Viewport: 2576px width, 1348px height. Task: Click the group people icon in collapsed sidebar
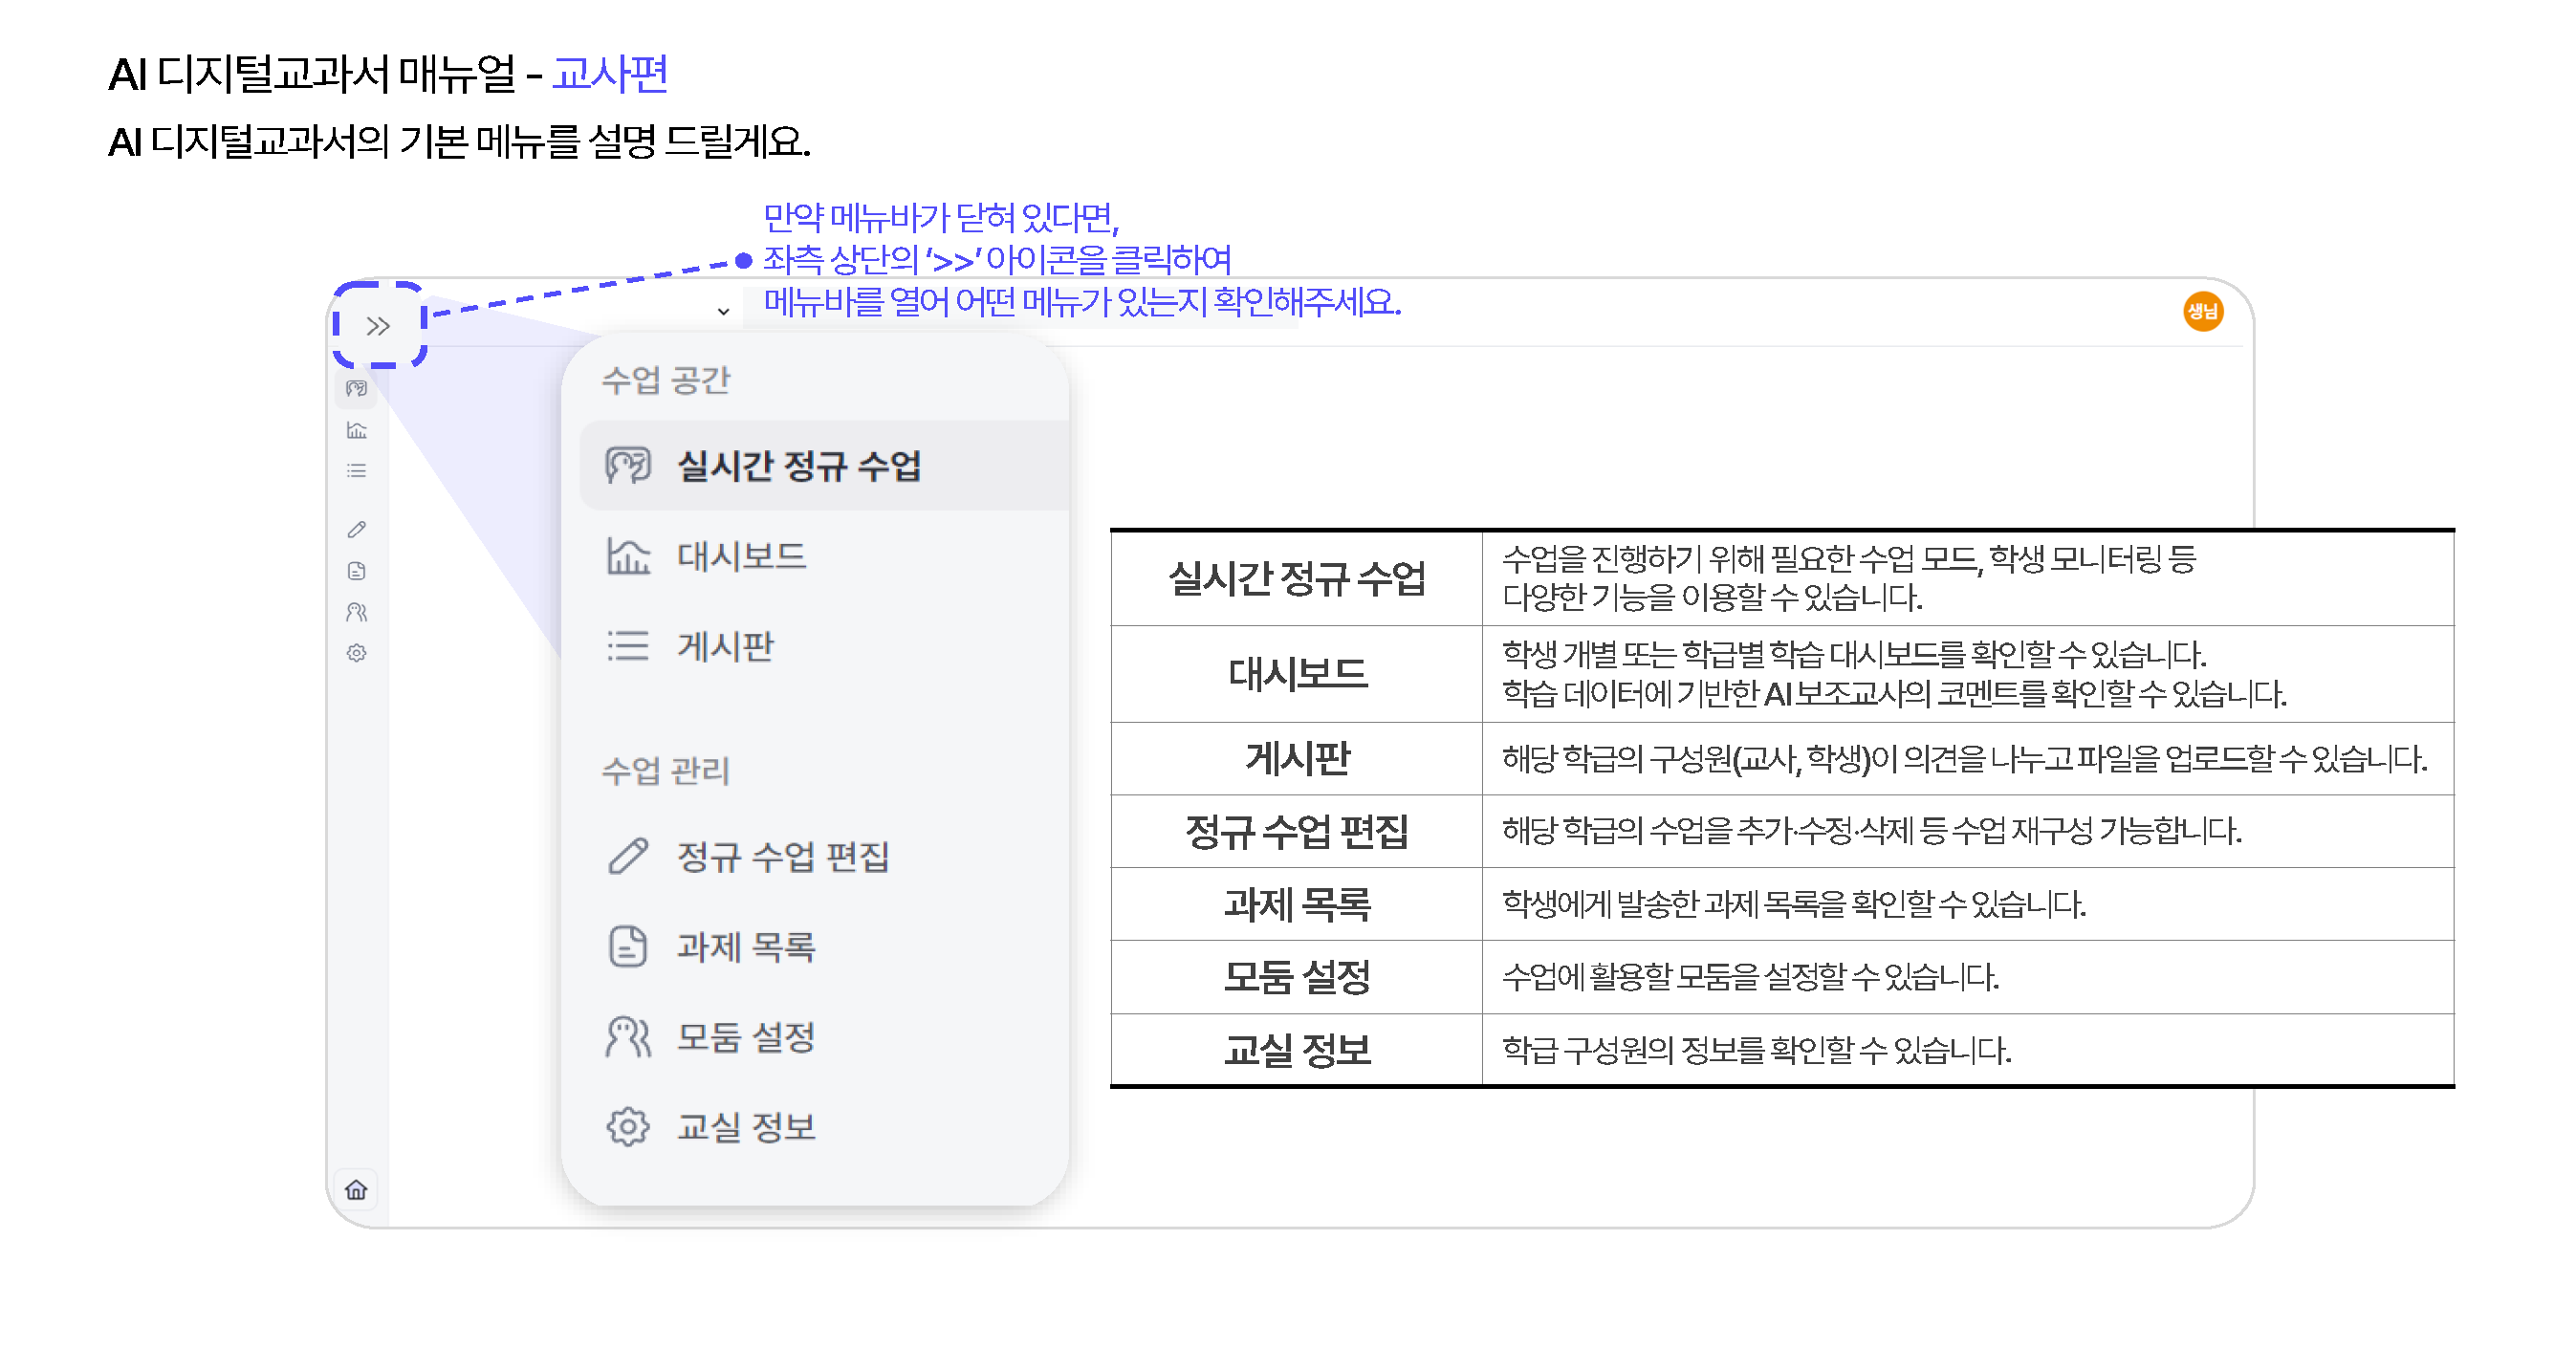point(356,612)
